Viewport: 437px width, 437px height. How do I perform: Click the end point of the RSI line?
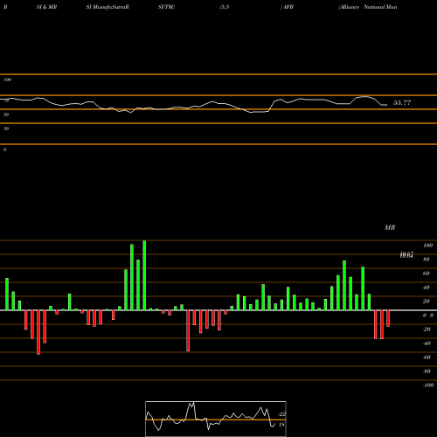[x=387, y=105]
